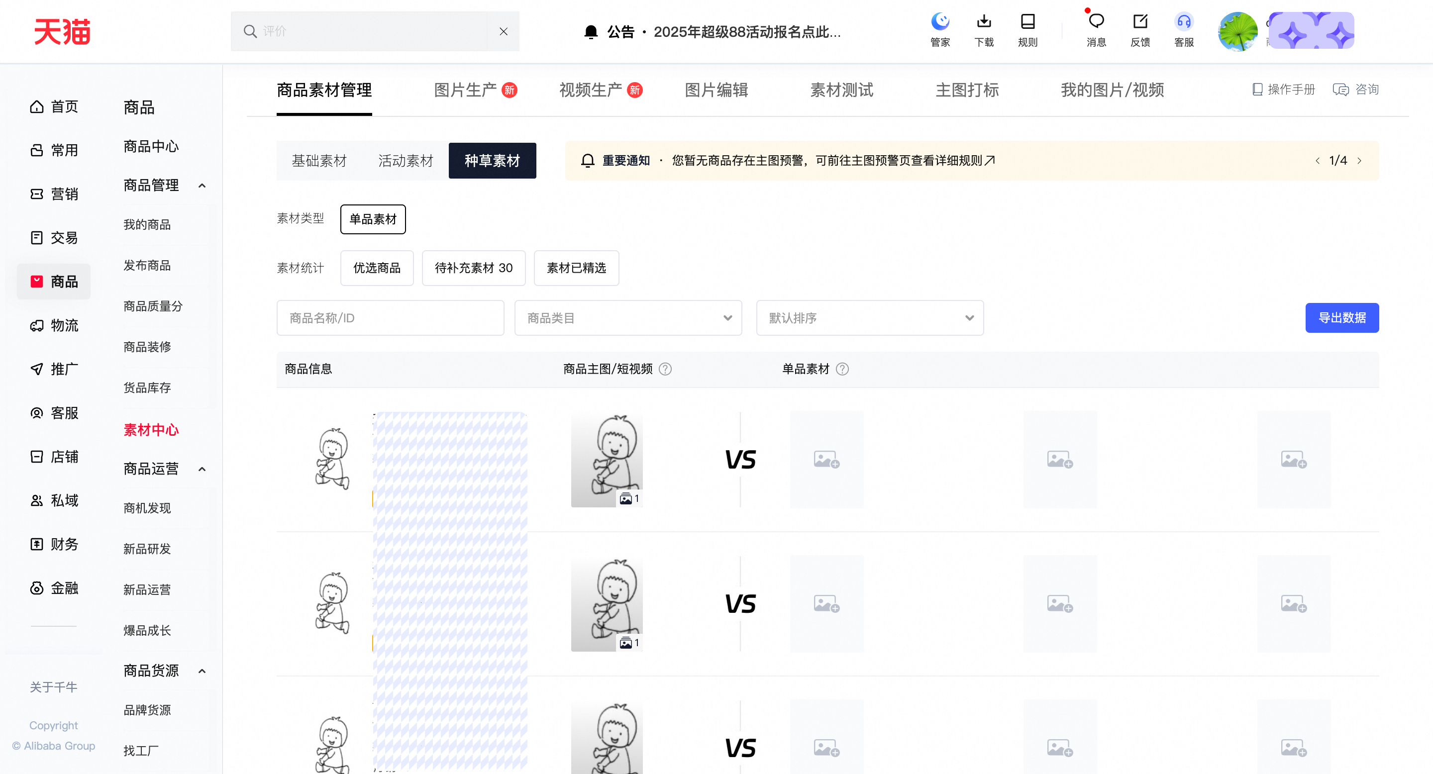The height and width of the screenshot is (774, 1433).
Task: Open first row's main image thumbnail
Action: pyautogui.click(x=607, y=460)
